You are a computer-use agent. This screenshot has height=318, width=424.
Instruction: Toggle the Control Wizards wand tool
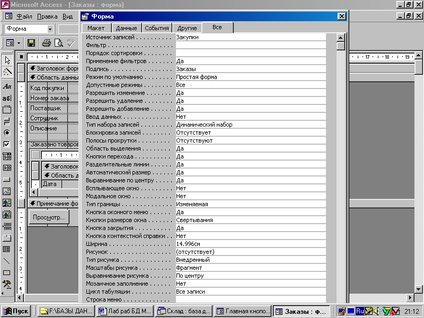[7, 72]
